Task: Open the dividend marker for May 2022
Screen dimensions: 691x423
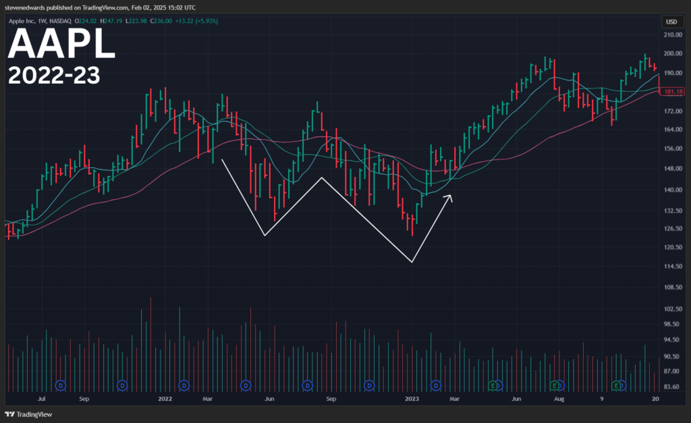Action: (246, 385)
